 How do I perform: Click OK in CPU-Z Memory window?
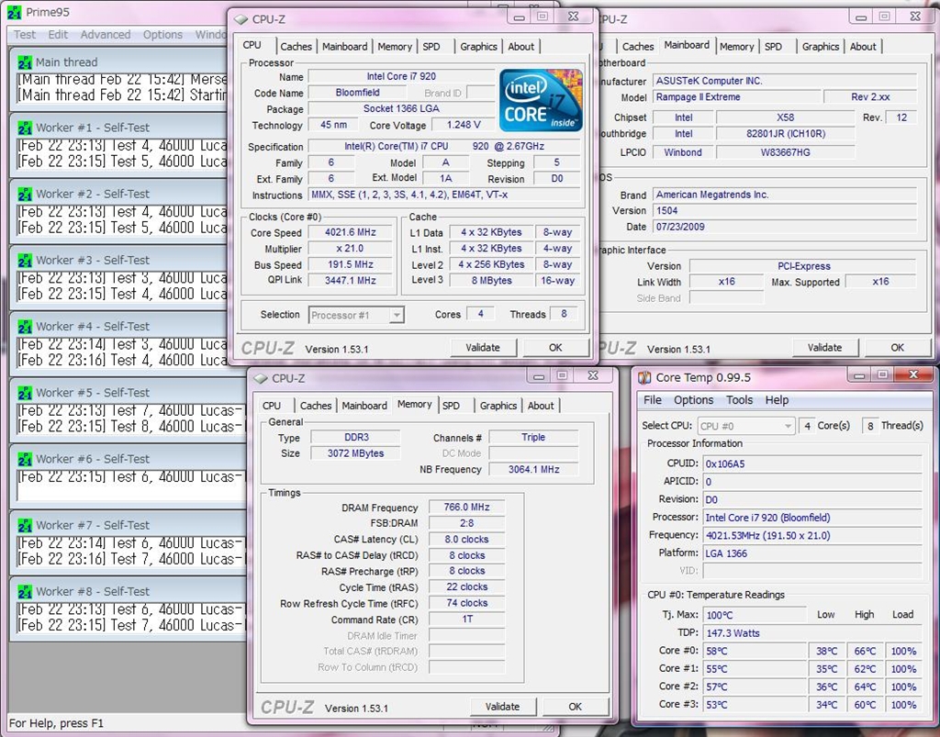point(576,707)
